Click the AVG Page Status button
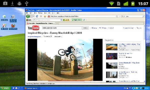The image size is (150, 90). click(x=77, y=20)
